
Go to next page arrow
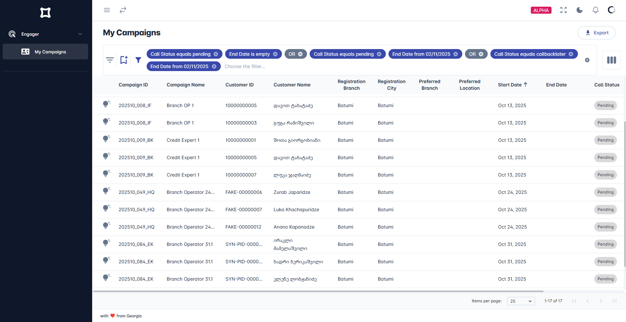point(601,301)
